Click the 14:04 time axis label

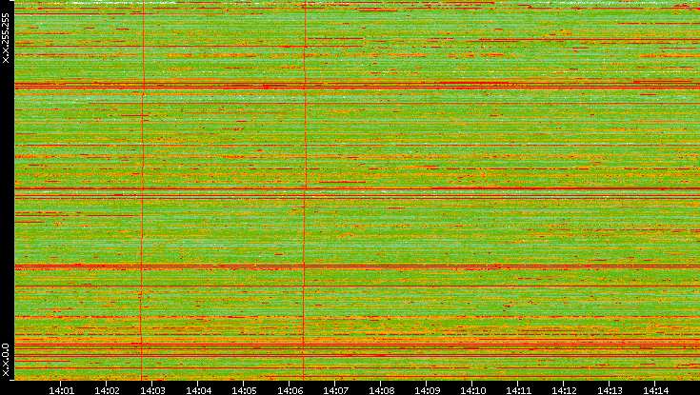199,390
